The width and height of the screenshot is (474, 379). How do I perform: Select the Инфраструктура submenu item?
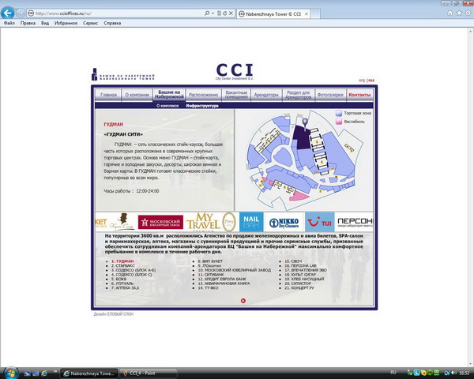[202, 106]
